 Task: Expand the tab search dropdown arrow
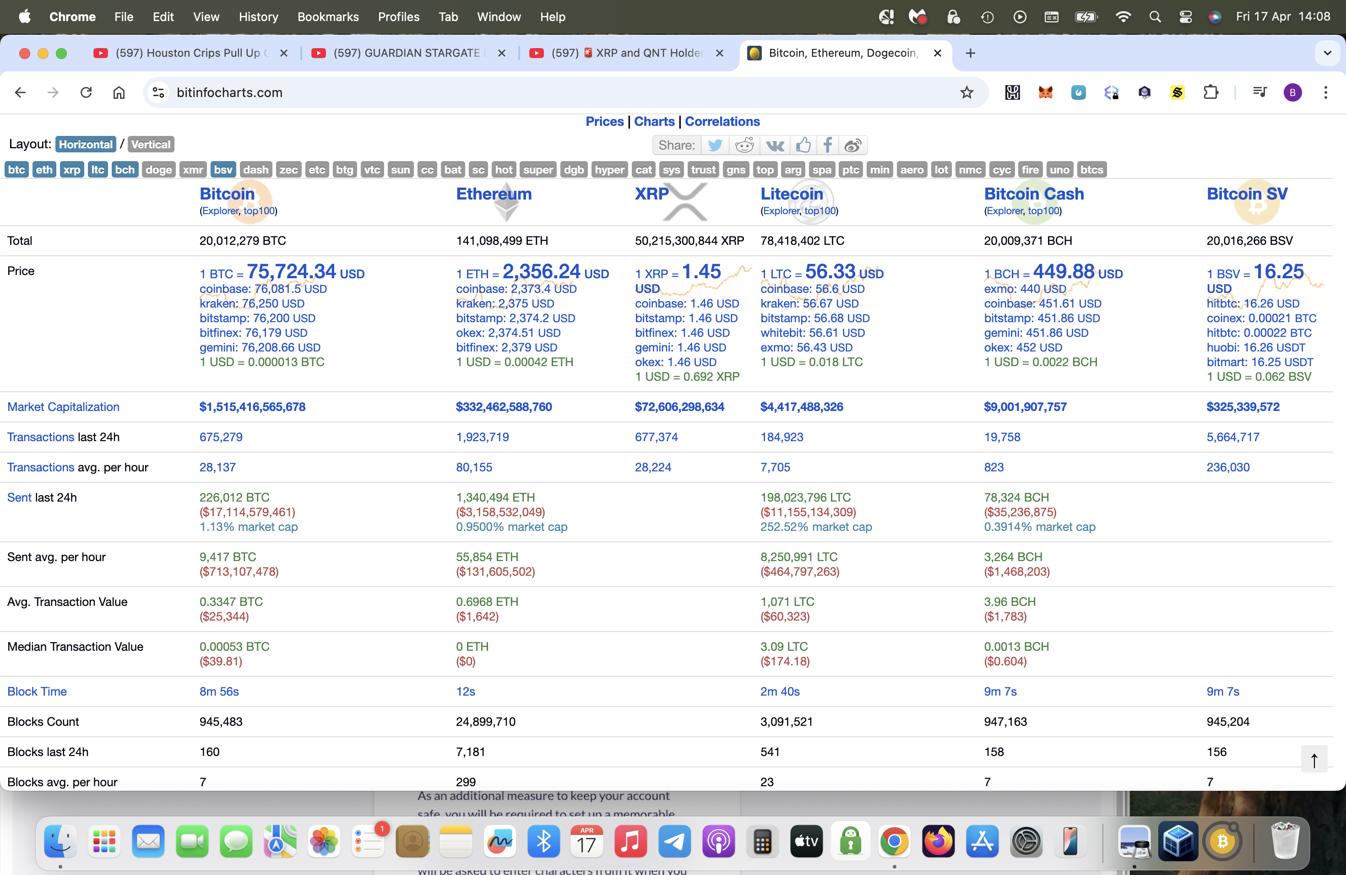1327,53
